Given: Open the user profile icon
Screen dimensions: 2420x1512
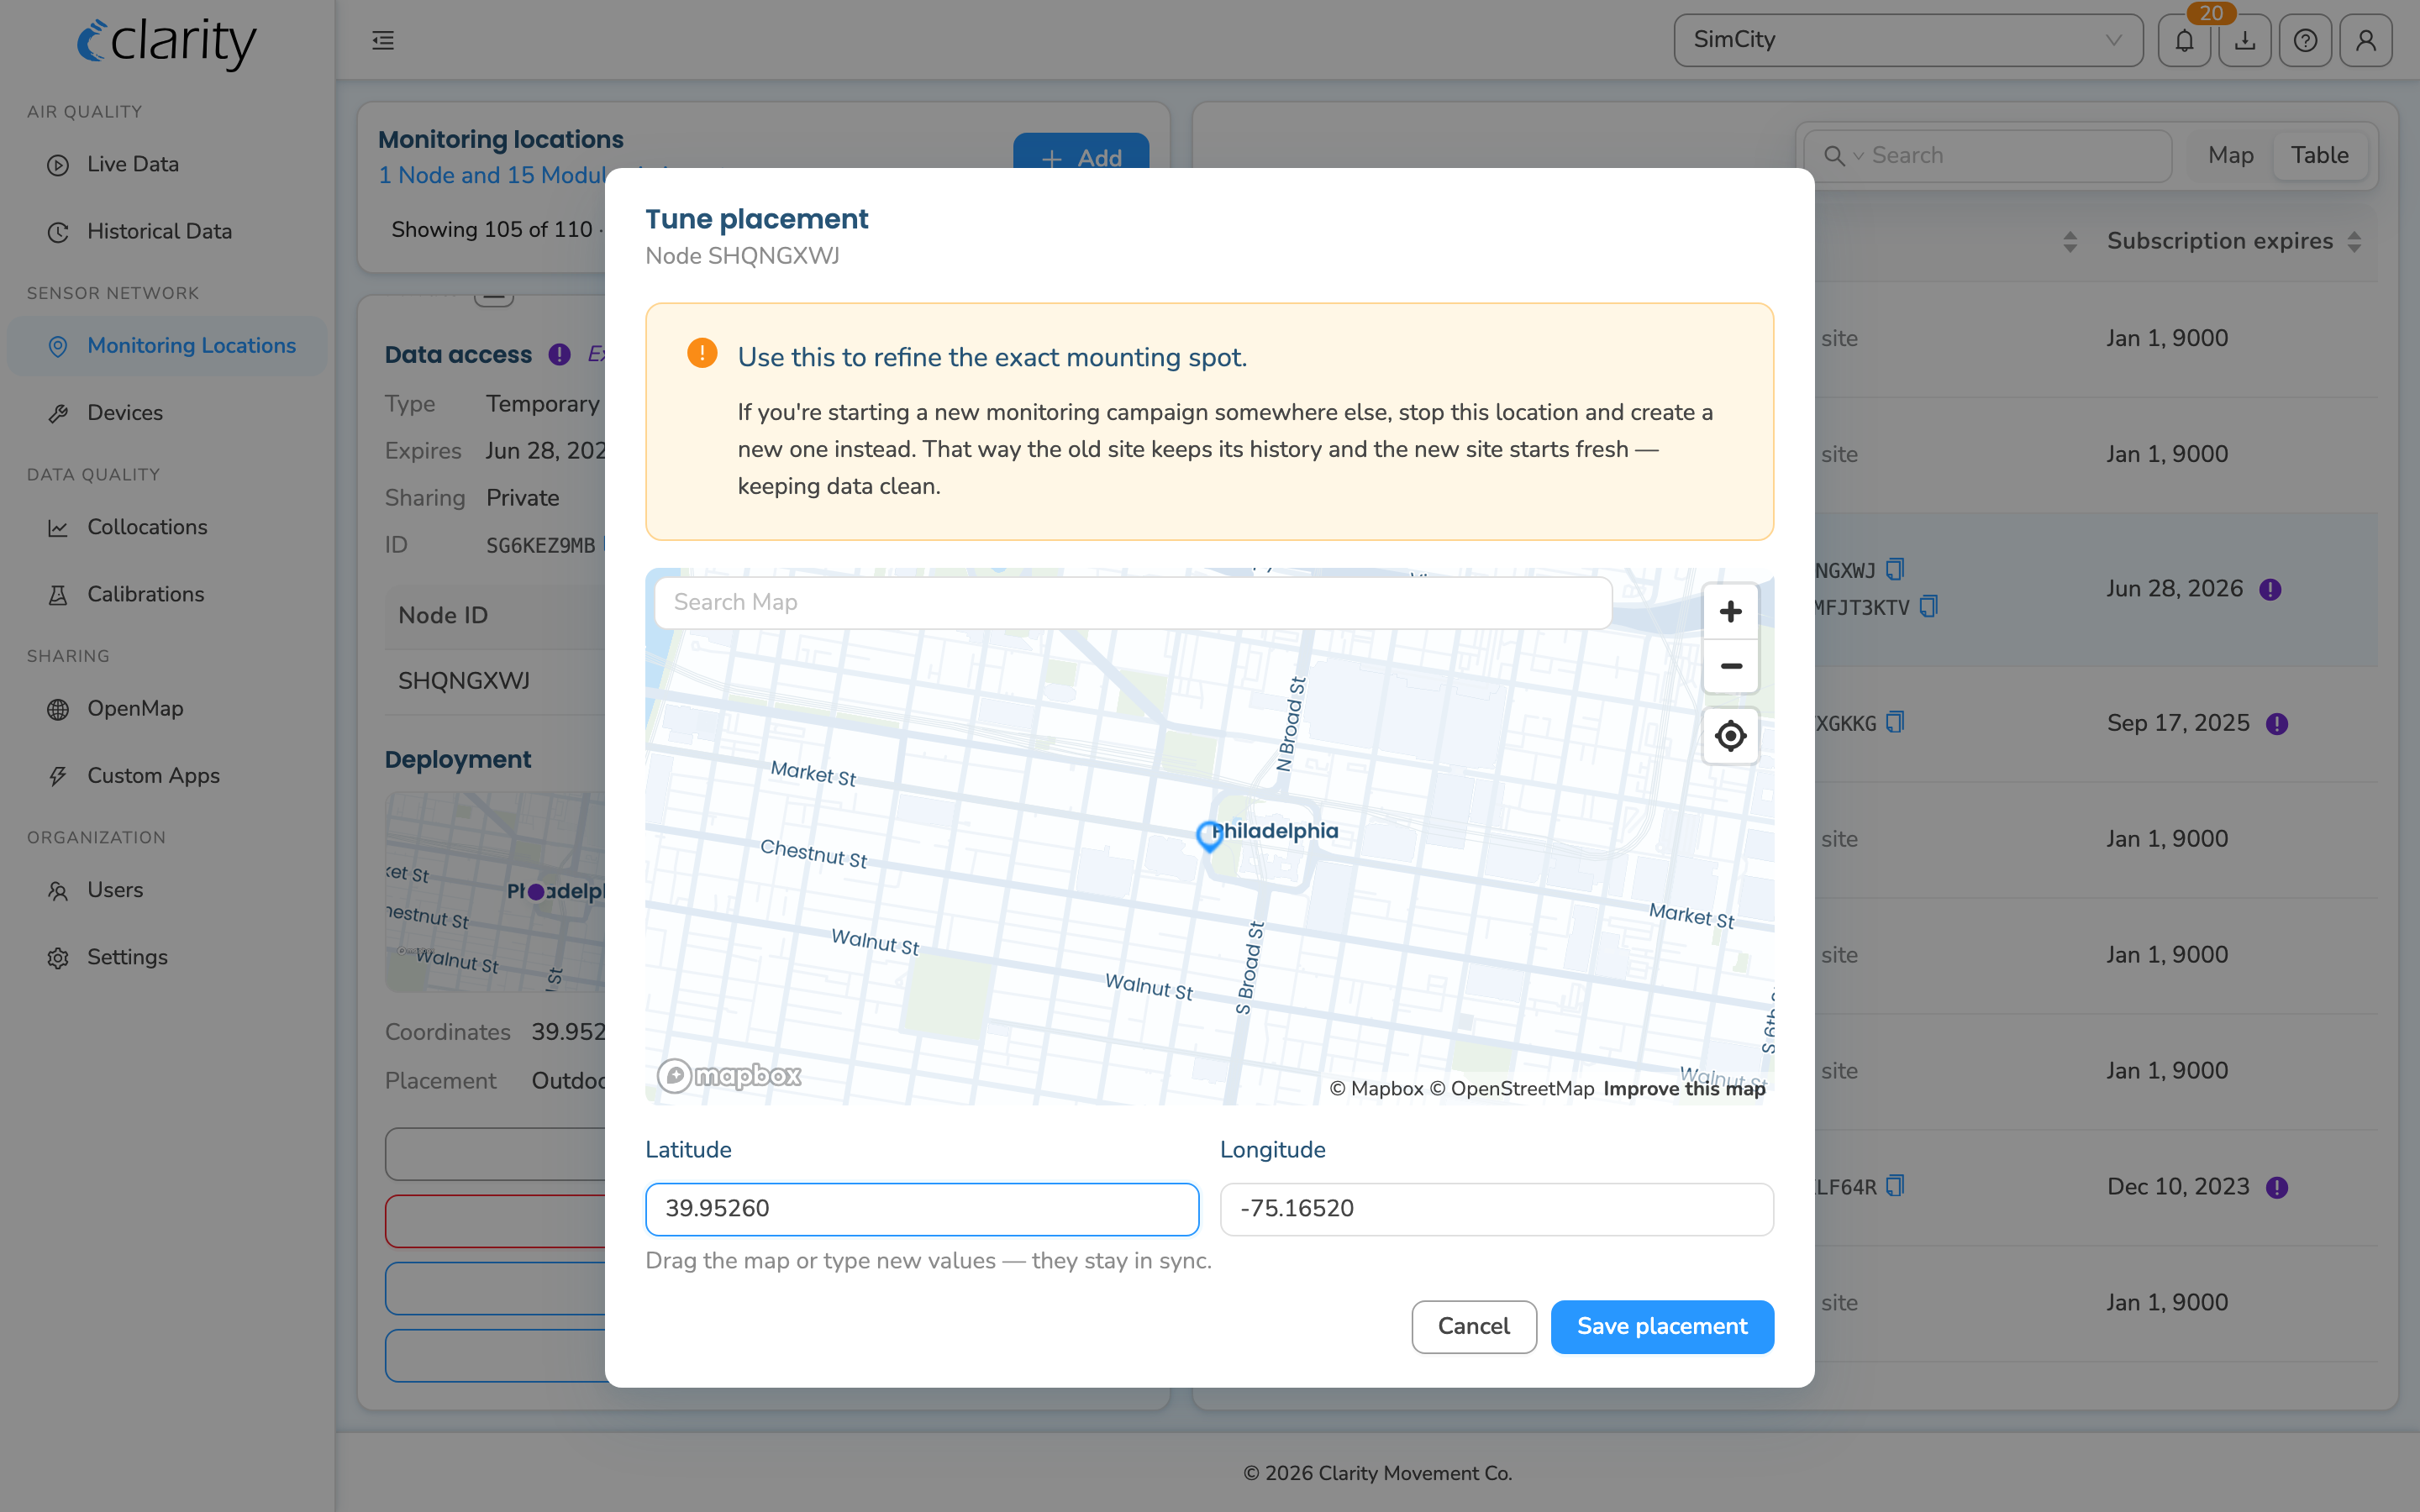Looking at the screenshot, I should tap(2366, 40).
